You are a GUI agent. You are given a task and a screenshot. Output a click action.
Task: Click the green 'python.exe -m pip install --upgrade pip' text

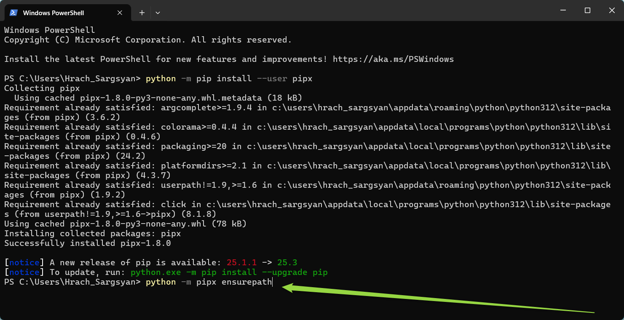(229, 272)
